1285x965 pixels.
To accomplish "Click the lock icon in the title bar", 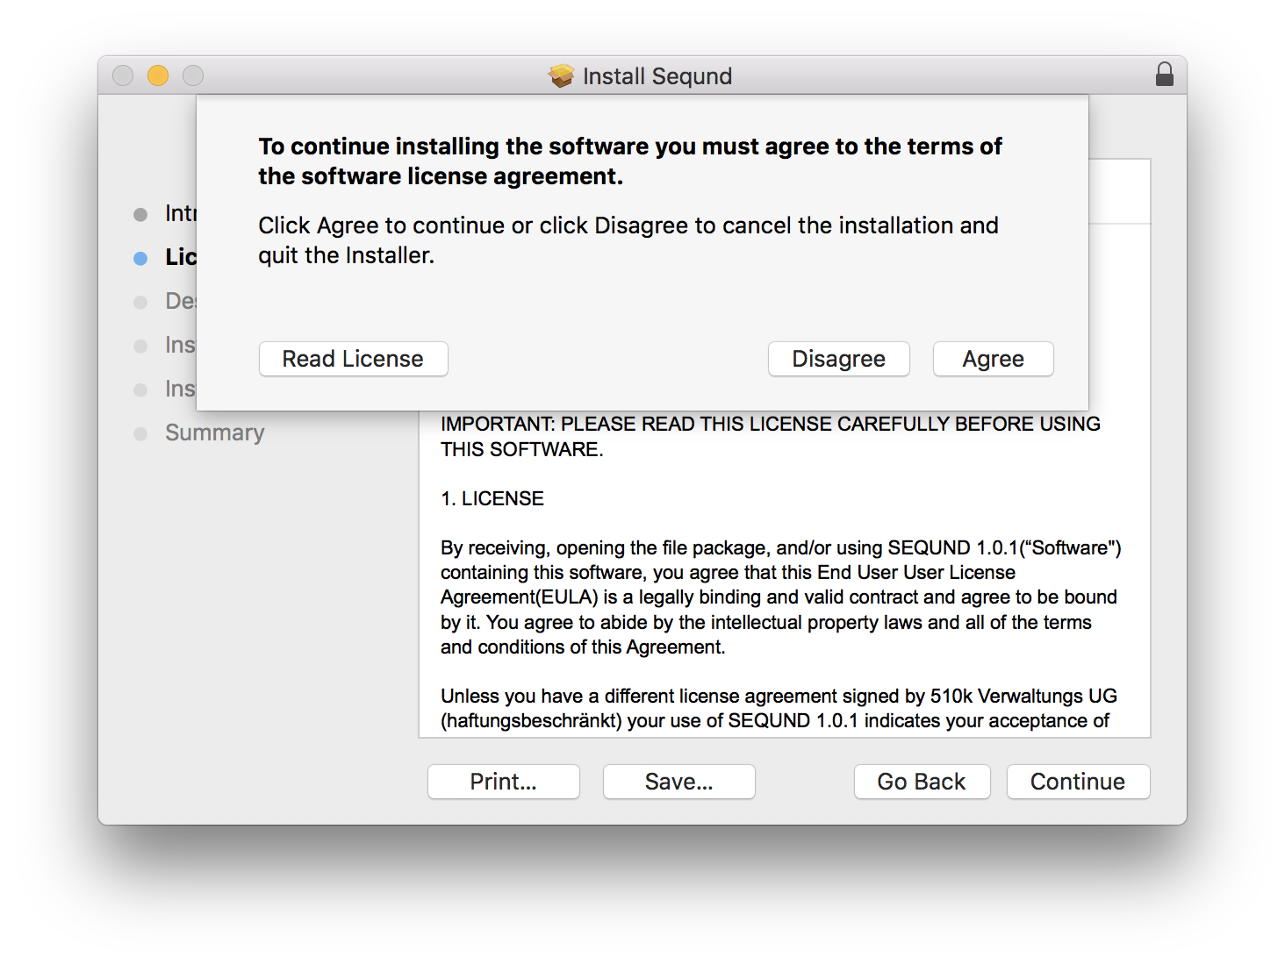I will [x=1165, y=75].
